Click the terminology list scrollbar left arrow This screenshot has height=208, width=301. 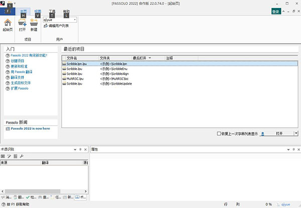[x=3, y=191]
